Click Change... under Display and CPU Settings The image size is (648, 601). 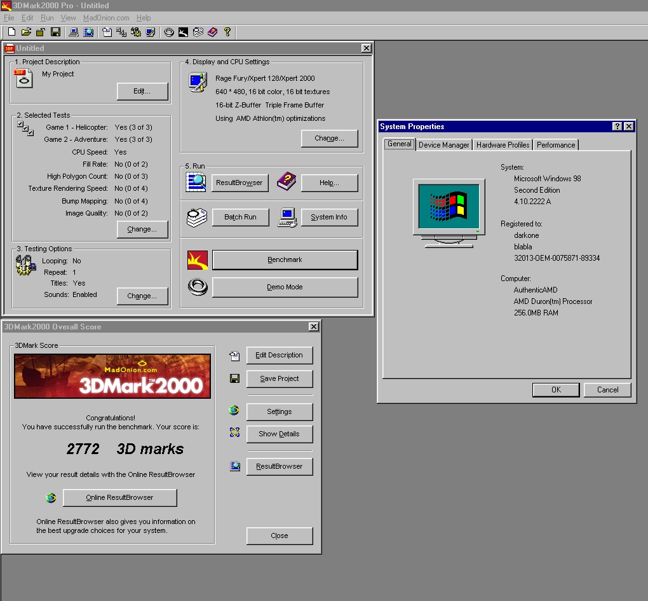pyautogui.click(x=329, y=138)
